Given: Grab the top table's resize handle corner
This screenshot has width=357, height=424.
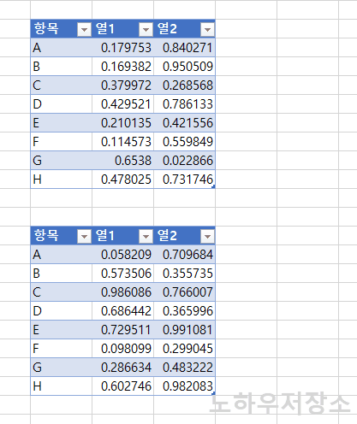Looking at the screenshot, I should click(213, 187).
